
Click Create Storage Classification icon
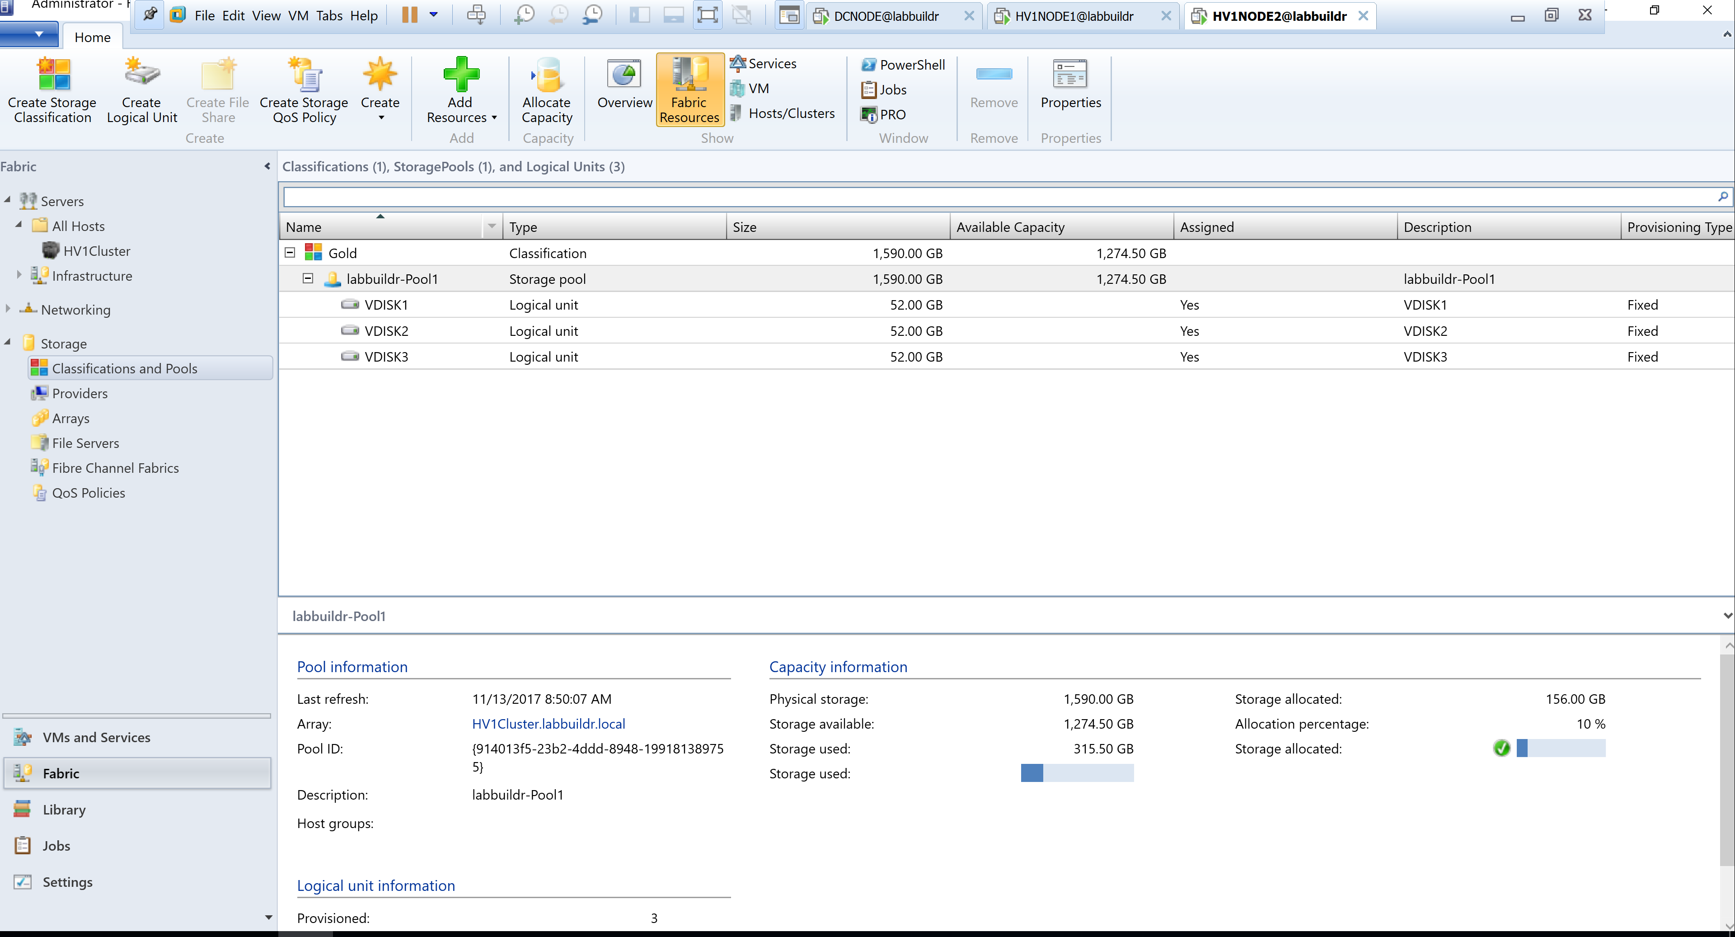(53, 74)
